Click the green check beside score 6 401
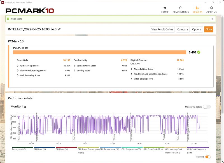This screenshot has height=163, width=224. (x=199, y=52)
